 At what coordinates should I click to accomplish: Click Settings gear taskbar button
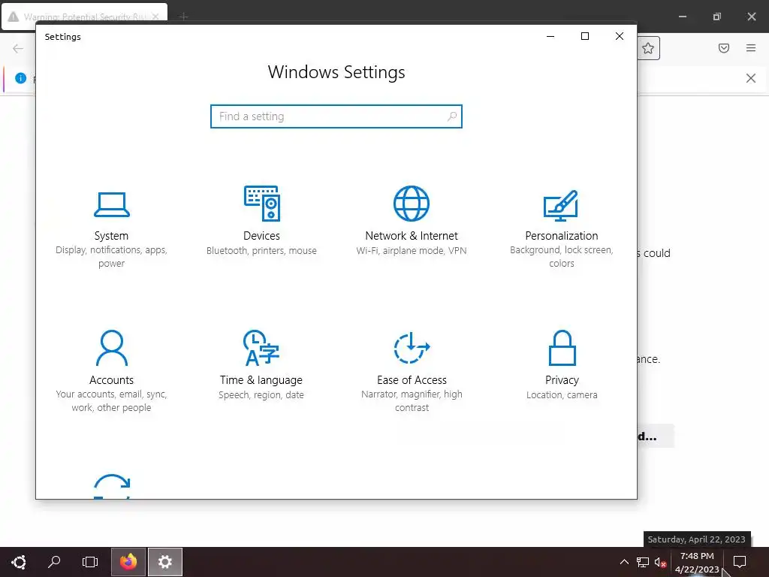pos(165,562)
